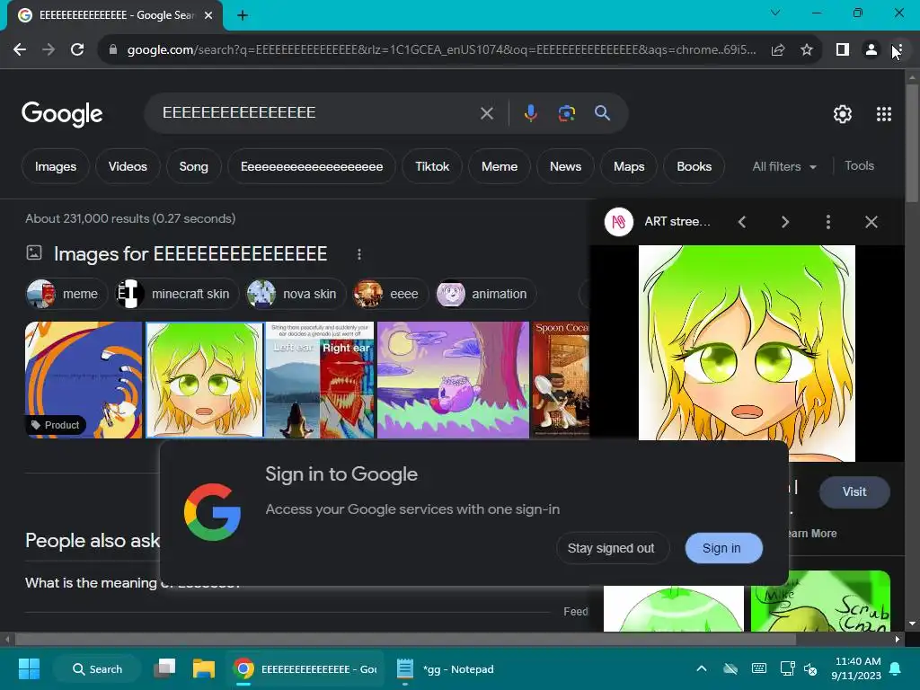Switch to Maps results
Viewport: 920px width, 690px height.
click(629, 166)
